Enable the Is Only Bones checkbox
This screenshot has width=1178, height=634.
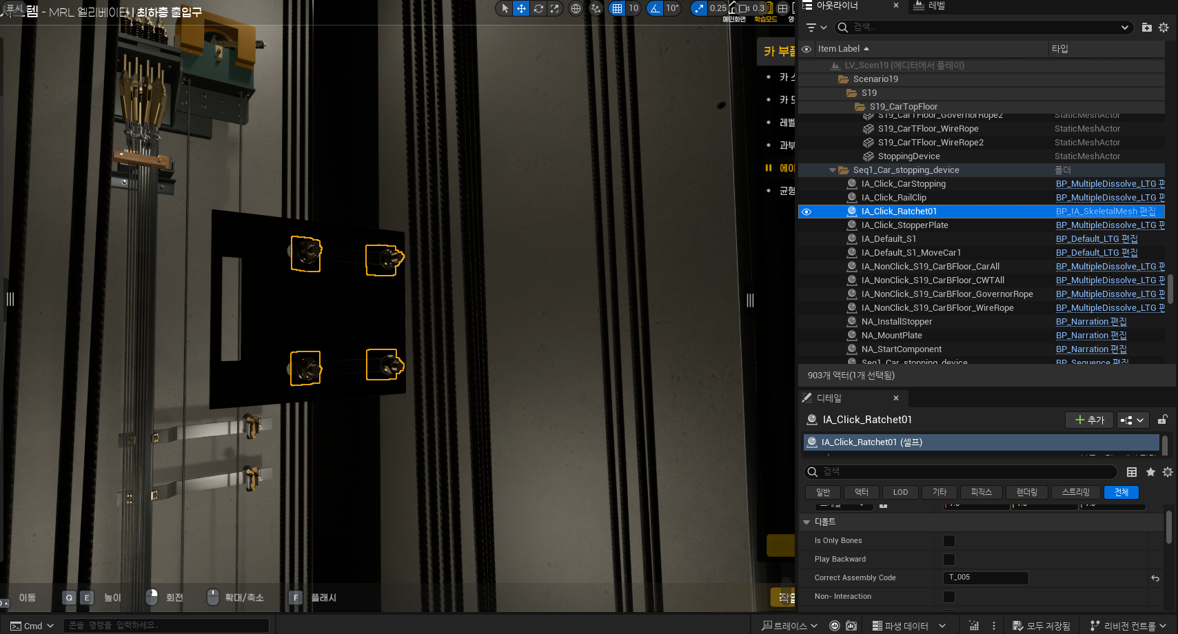point(949,541)
